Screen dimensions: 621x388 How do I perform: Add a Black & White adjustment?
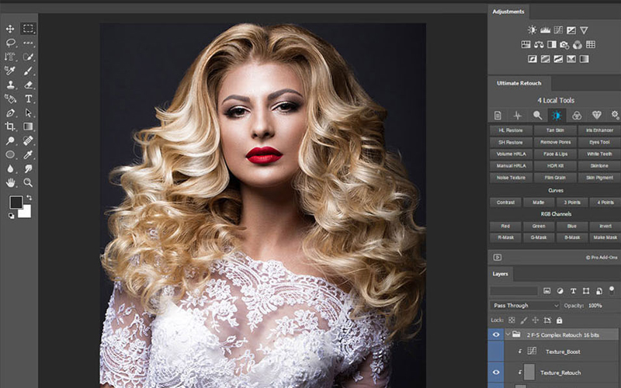click(x=552, y=44)
